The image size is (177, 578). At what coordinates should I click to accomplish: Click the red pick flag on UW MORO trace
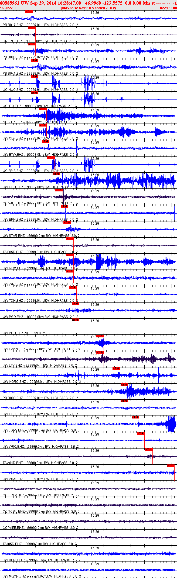click(x=116, y=368)
